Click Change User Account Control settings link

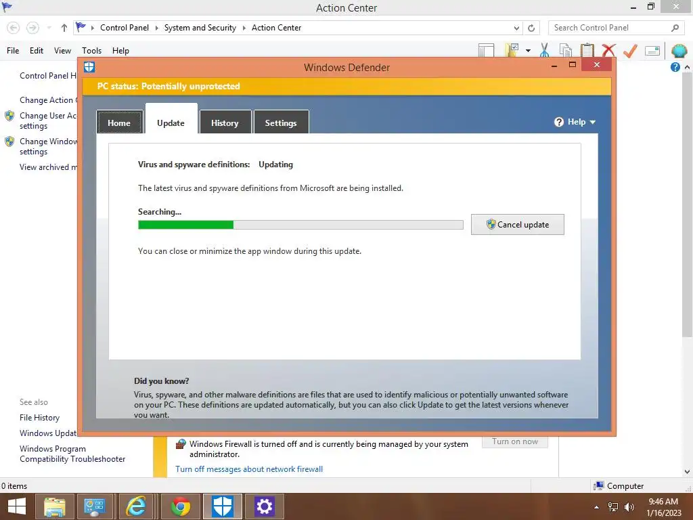point(48,121)
